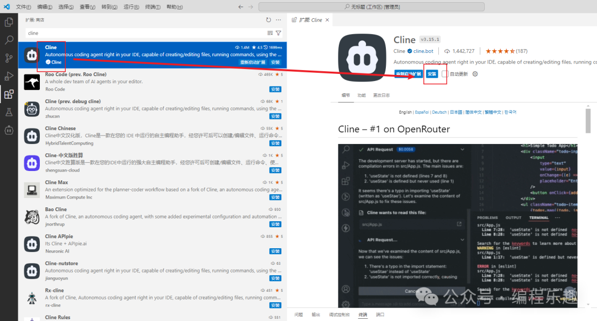The height and width of the screenshot is (321, 597).
Task: Install Bao Cline from the list
Action: click(275, 224)
